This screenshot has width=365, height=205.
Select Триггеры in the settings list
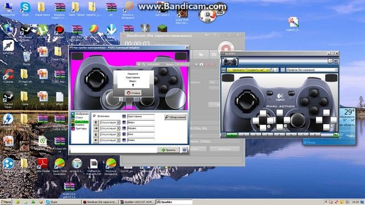(80, 128)
